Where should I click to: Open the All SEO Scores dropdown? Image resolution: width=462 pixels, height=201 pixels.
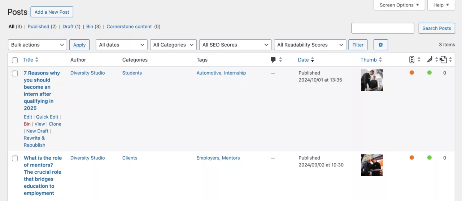click(x=235, y=45)
